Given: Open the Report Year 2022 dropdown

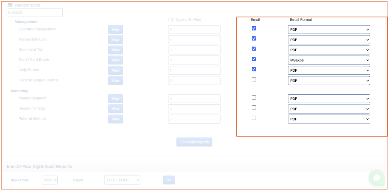Looking at the screenshot, I should [x=50, y=180].
